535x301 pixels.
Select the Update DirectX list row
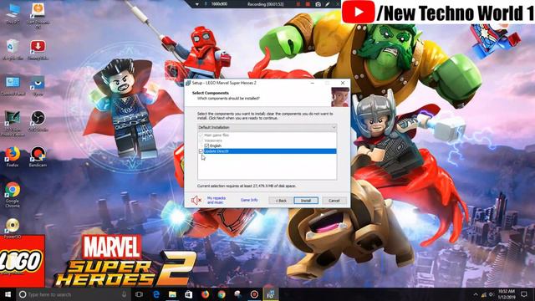click(x=267, y=151)
